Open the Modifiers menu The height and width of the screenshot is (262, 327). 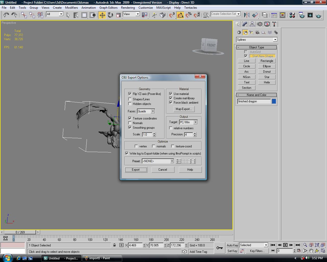(72, 8)
